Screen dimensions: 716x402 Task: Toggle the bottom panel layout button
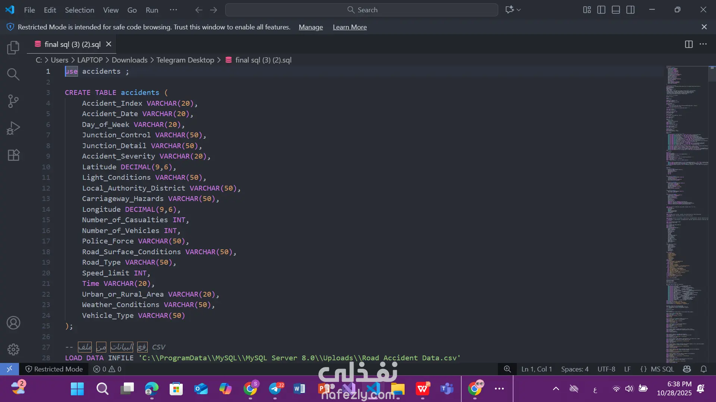pyautogui.click(x=616, y=10)
